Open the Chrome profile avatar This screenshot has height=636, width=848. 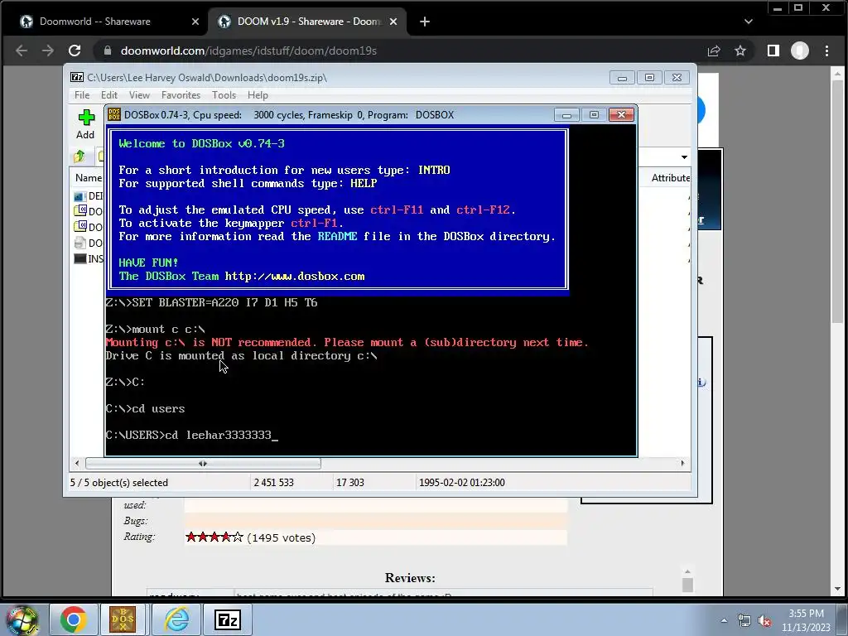[800, 51]
